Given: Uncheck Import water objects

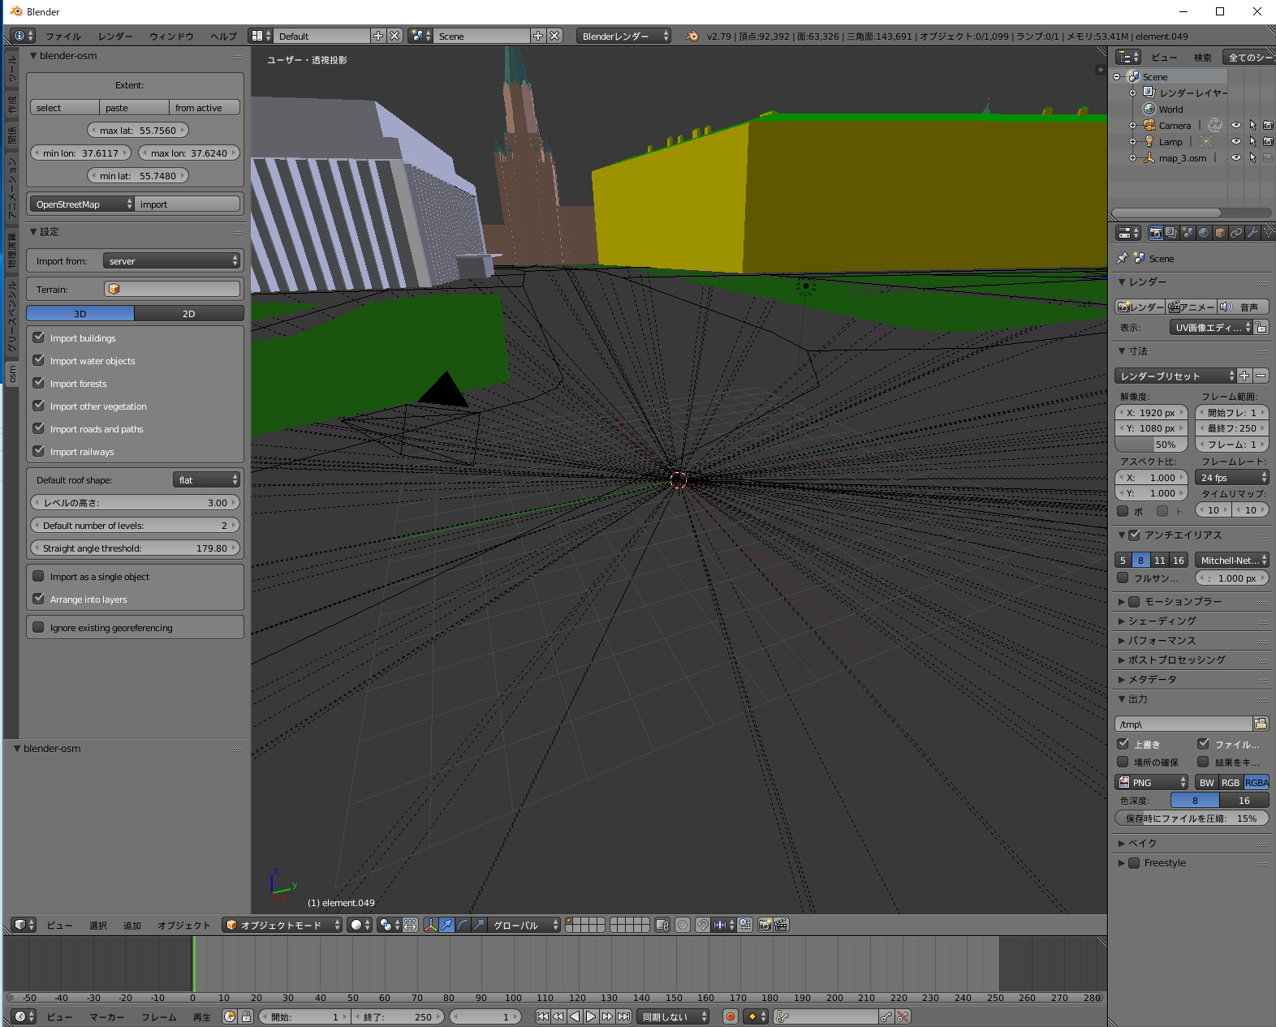Looking at the screenshot, I should [x=39, y=360].
